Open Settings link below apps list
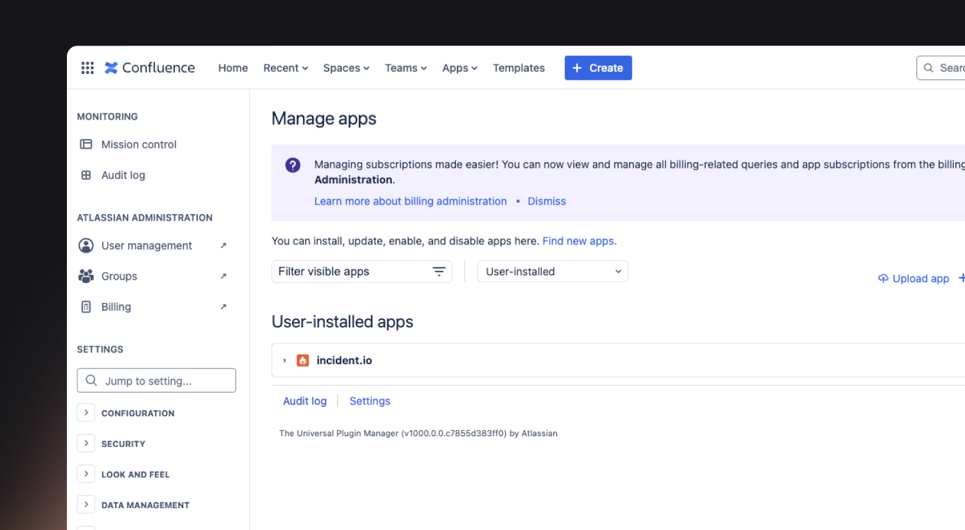Screen dimensions: 965x530 [370, 401]
